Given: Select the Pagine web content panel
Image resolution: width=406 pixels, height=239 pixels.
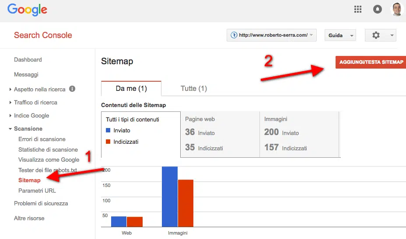Looking at the screenshot, I should 220,134.
